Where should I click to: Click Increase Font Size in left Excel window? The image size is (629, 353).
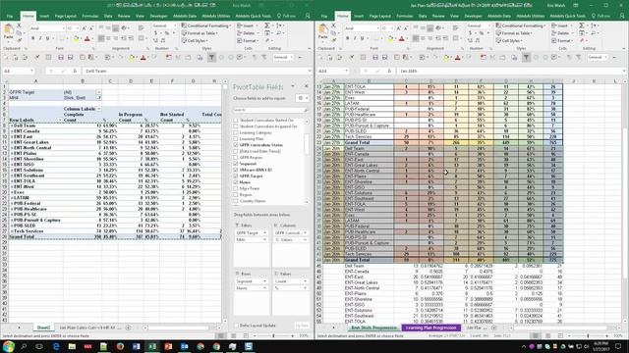(84, 28)
